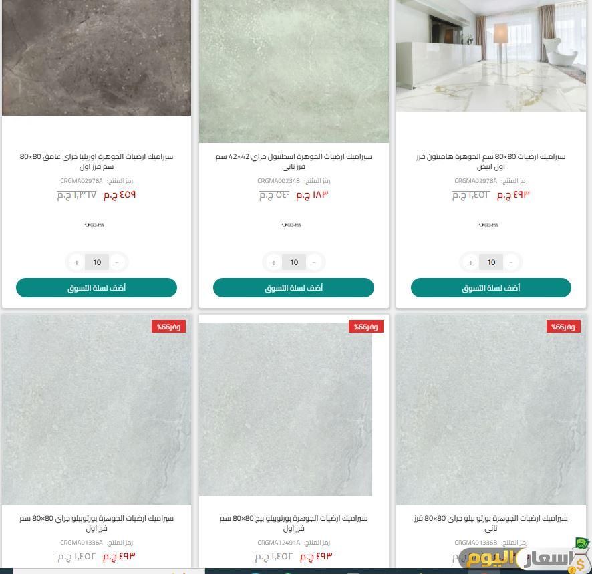The height and width of the screenshot is (574, 592).
Task: Increase quantity for Istanbul gray 42×42 tile
Action: point(274,263)
